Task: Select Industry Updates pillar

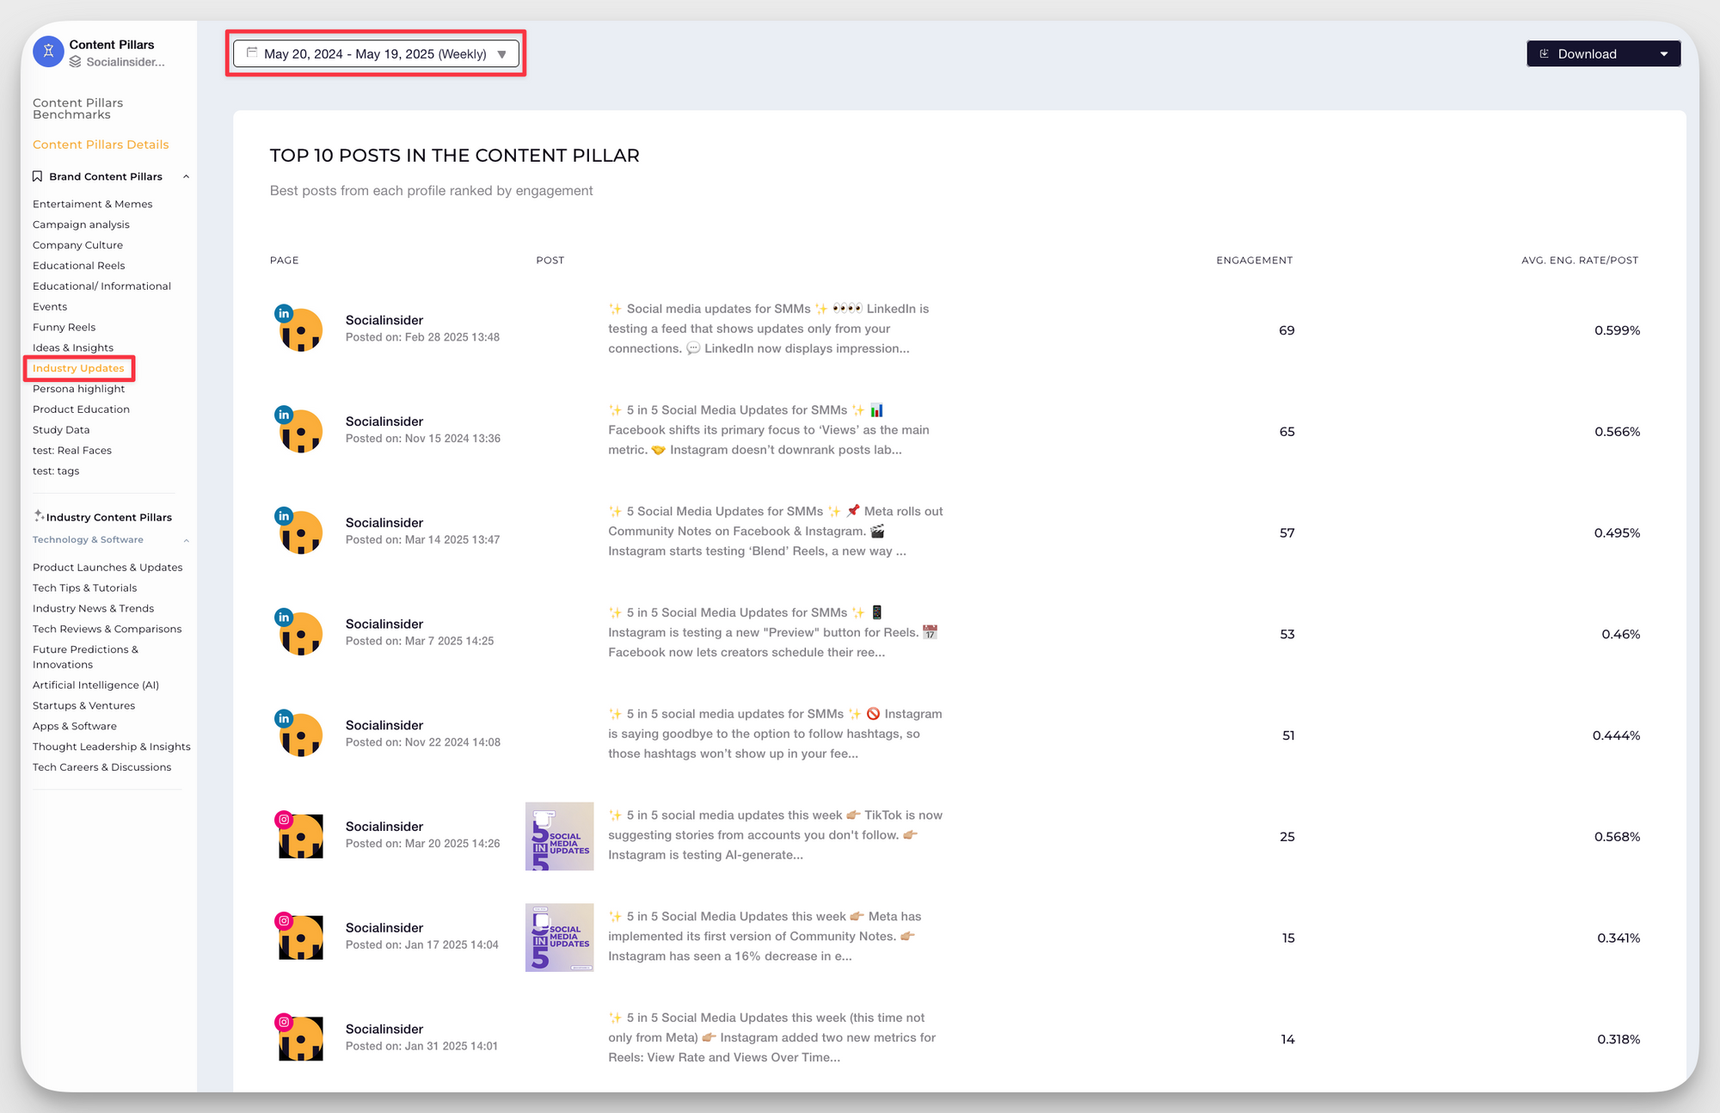Action: tap(78, 368)
